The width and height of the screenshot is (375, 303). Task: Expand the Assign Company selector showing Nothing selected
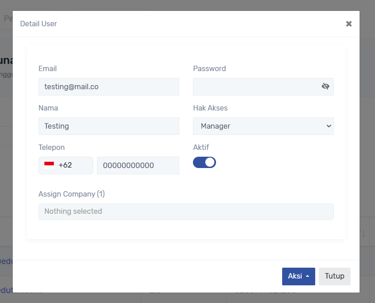pyautogui.click(x=186, y=212)
